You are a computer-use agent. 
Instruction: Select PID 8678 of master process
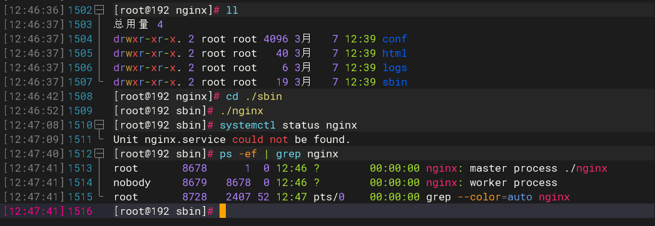click(195, 169)
